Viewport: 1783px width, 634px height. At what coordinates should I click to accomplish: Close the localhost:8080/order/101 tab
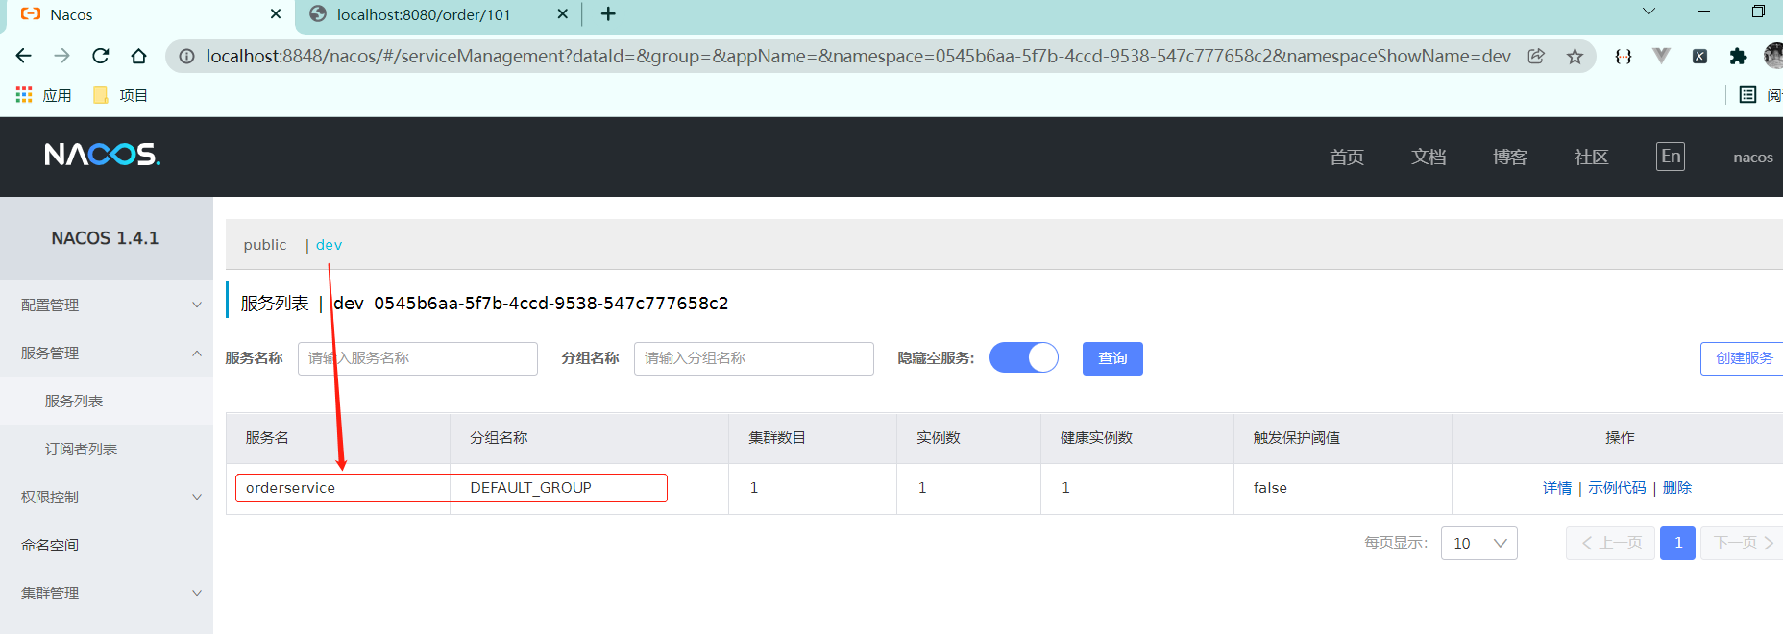[x=563, y=14]
